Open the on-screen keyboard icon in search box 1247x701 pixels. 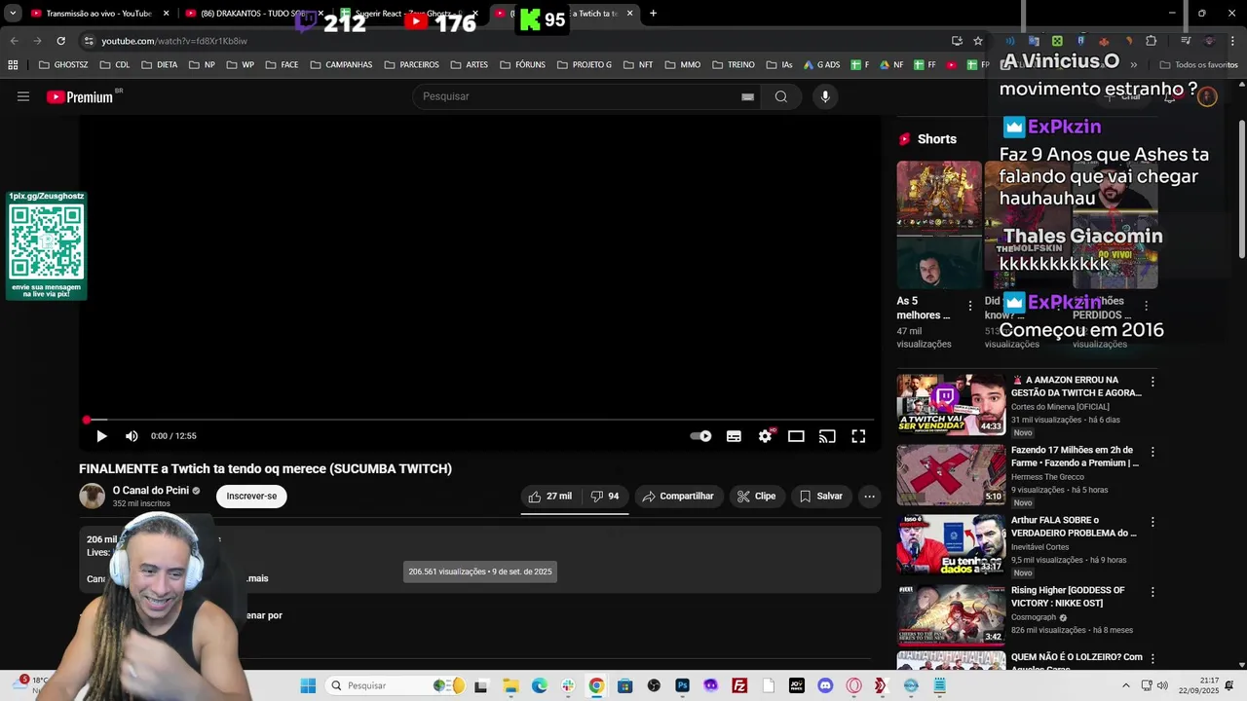(747, 96)
